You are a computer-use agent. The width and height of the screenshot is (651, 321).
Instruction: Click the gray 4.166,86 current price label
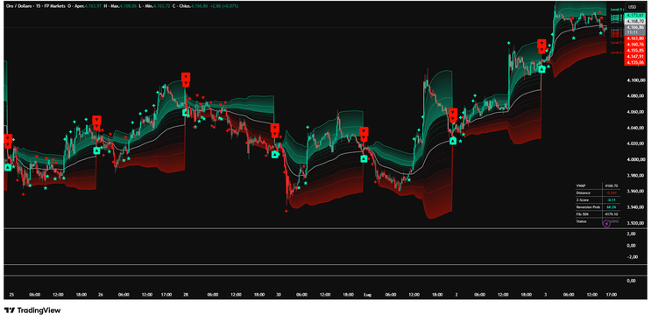(x=635, y=27)
